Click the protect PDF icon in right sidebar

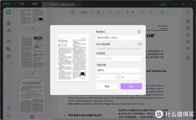[188, 35]
